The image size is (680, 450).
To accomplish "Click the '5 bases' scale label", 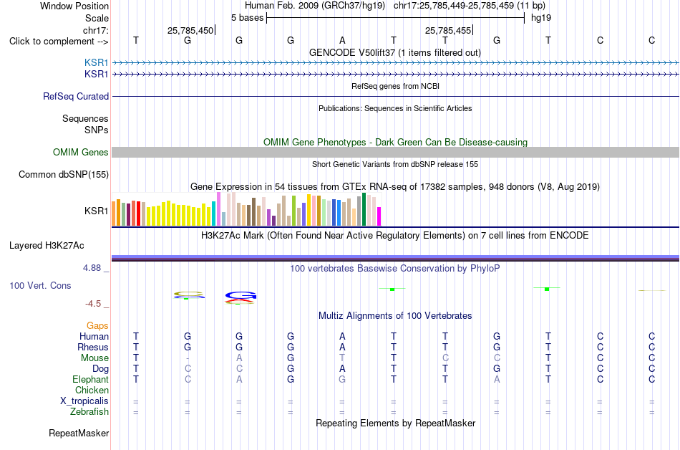I will 247,18.
